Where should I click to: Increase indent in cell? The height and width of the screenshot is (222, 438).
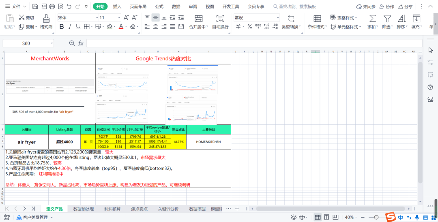click(181, 17)
